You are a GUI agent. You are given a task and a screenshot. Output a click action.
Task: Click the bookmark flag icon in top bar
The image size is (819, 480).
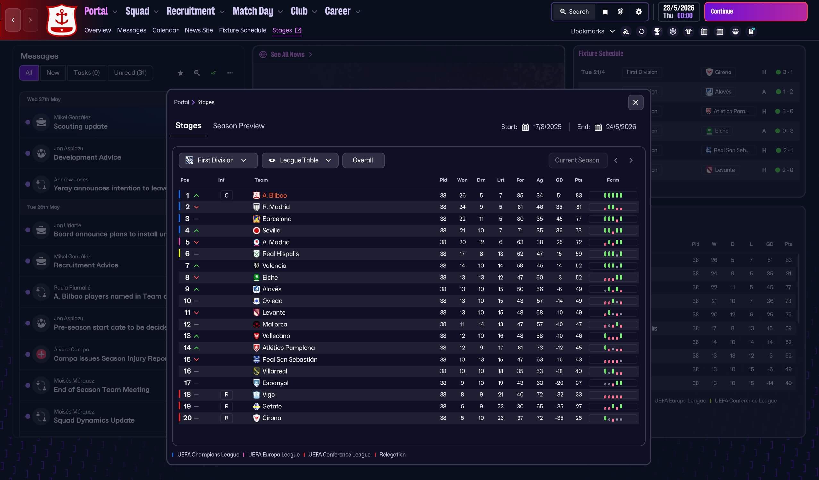(605, 11)
